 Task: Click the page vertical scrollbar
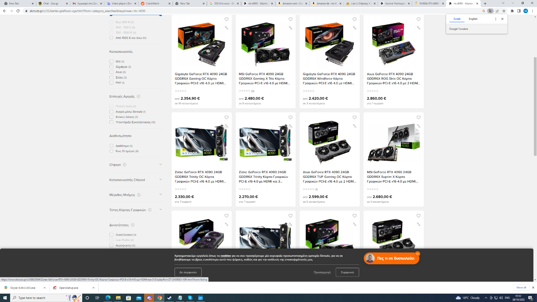(x=535, y=107)
